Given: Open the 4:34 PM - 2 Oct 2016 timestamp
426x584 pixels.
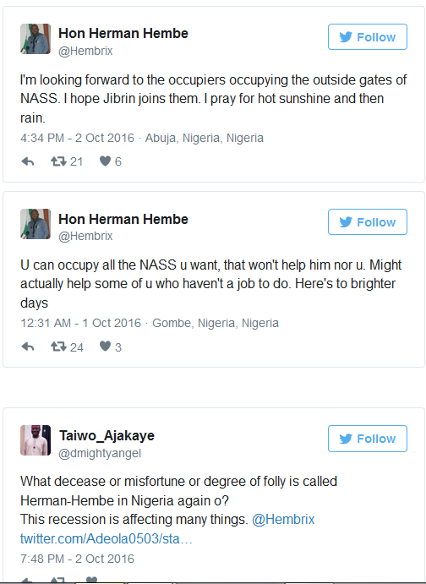Looking at the screenshot, I should [x=77, y=138].
